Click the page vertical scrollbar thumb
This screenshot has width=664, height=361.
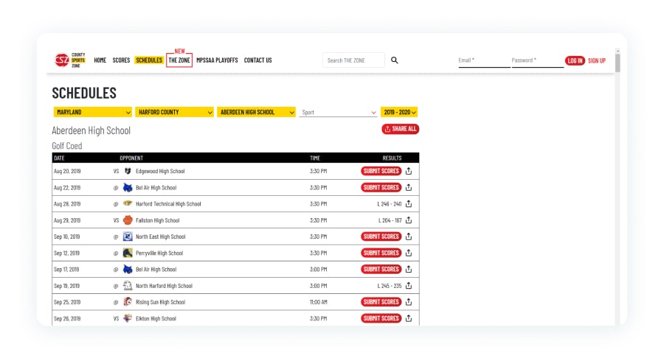click(618, 63)
